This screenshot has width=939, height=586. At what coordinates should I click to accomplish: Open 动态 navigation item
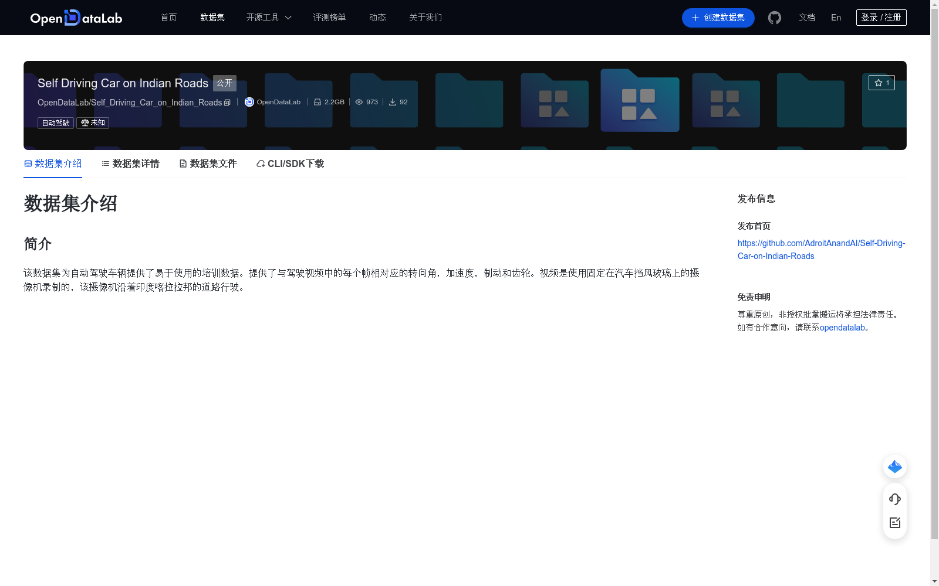[x=377, y=18]
